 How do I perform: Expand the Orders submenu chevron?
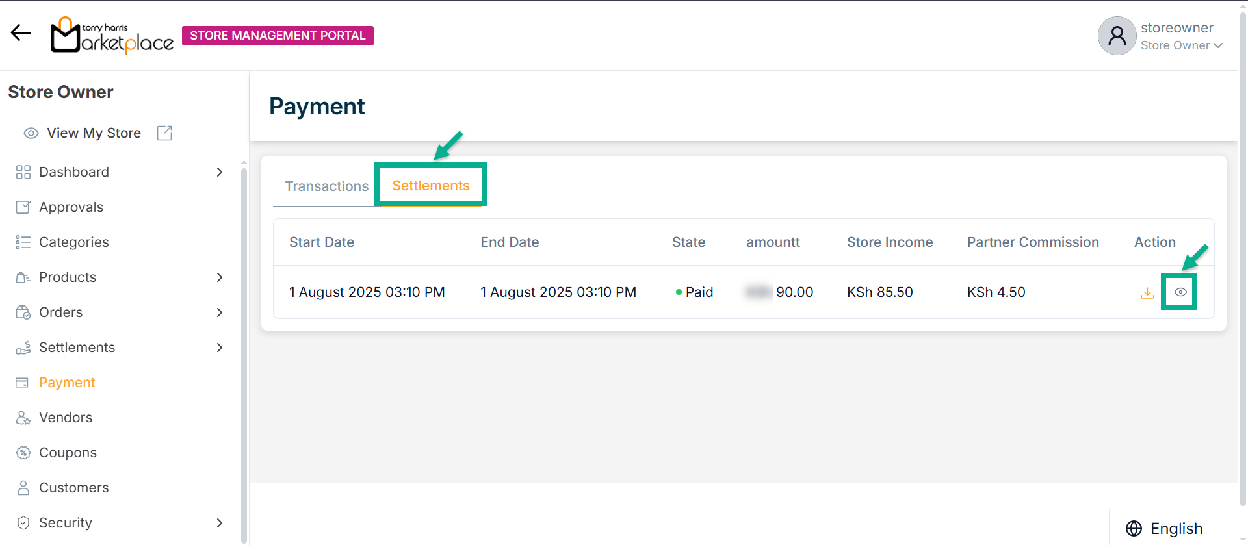[220, 312]
